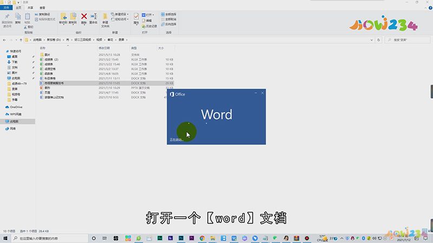This screenshot has width=433, height=243.
Task: Click the Up one level arrow
Action: pyautogui.click(x=21, y=40)
